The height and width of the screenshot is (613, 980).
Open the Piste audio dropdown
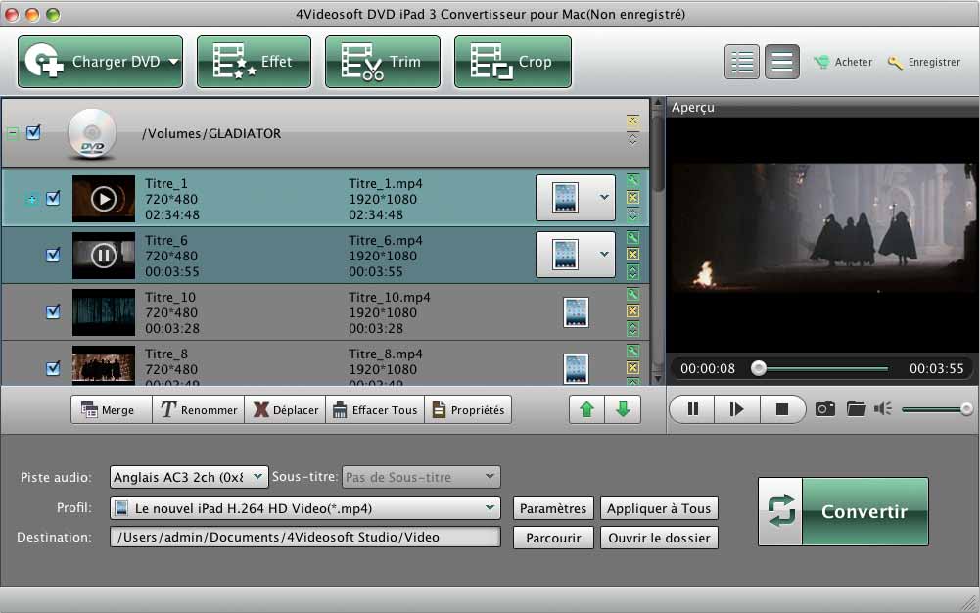click(189, 477)
